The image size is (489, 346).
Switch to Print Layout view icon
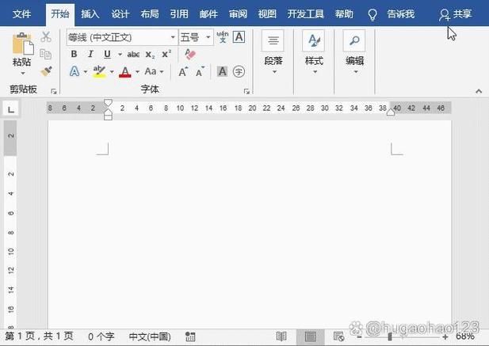[x=310, y=336]
